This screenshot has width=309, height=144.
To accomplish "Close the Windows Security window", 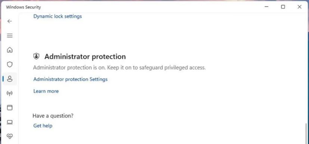I will point(300,7).
